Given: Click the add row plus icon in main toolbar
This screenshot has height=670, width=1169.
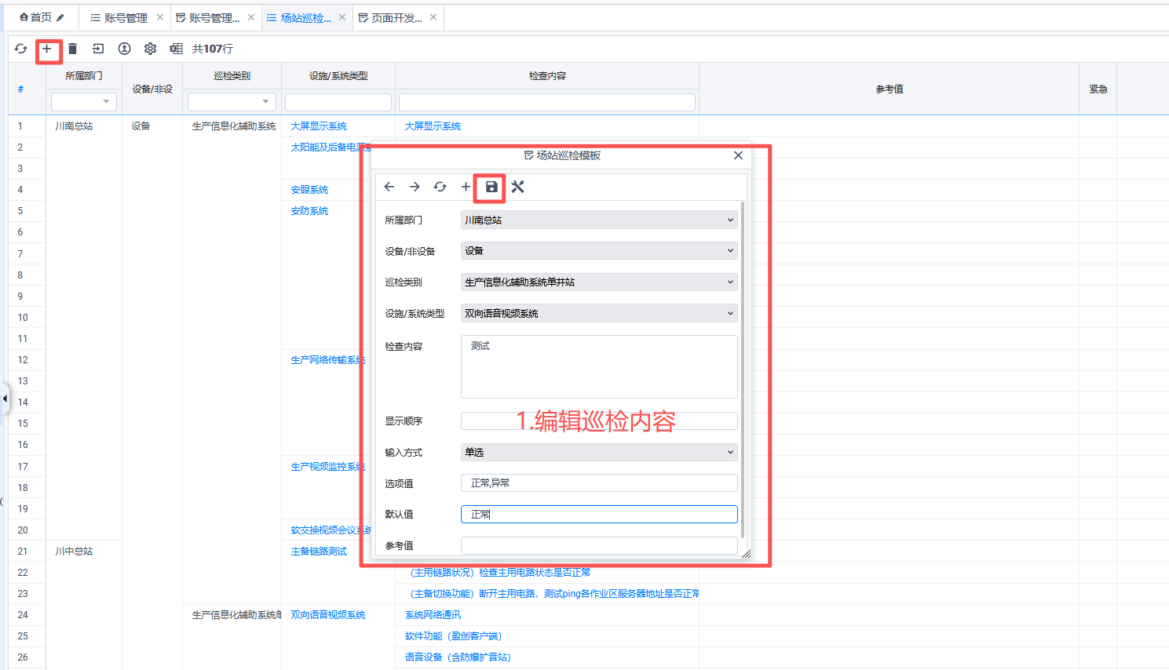Looking at the screenshot, I should 47,49.
